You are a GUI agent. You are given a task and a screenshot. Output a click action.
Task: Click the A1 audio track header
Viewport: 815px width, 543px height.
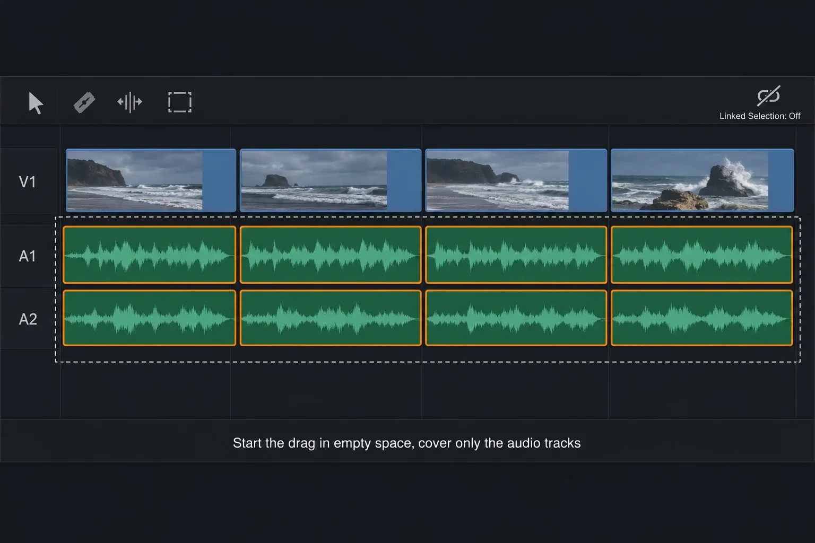click(x=30, y=256)
